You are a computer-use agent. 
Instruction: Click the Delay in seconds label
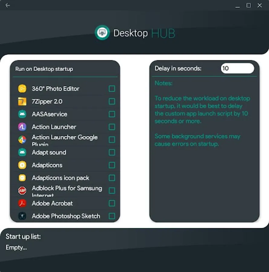[178, 68]
